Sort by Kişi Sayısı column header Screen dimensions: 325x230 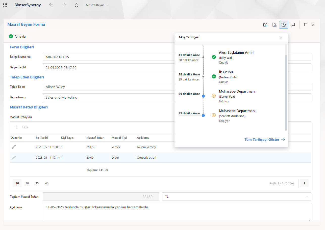pyautogui.click(x=68, y=138)
